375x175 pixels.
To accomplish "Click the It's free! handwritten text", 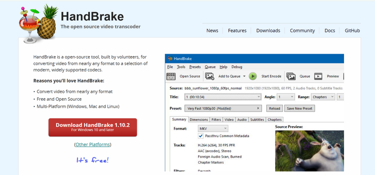I will coord(92,160).
